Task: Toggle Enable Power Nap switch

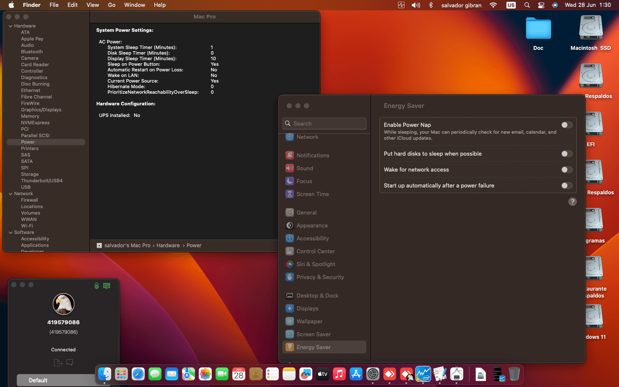Action: pyautogui.click(x=567, y=125)
